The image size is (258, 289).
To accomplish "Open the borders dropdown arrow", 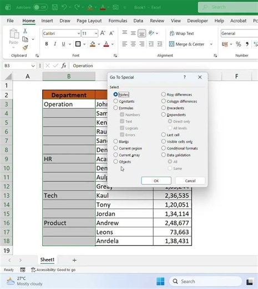I will tap(84, 44).
